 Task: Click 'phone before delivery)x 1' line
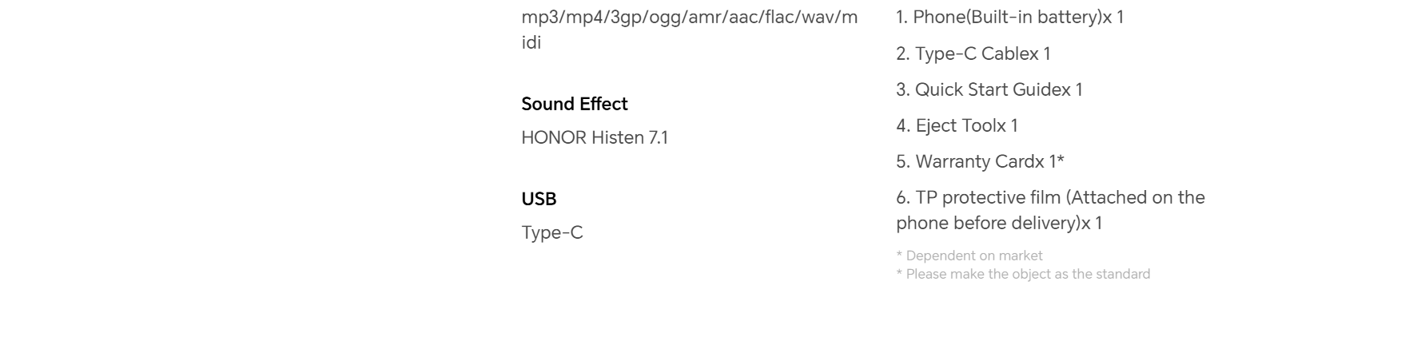click(999, 223)
